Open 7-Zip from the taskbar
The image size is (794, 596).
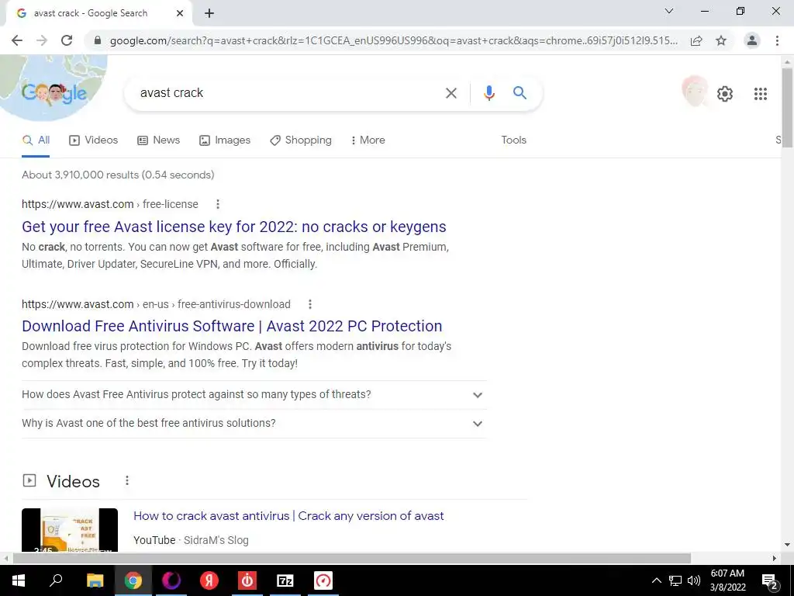pos(285,580)
